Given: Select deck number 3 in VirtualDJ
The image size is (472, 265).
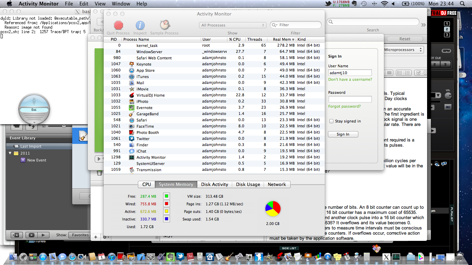Looking at the screenshot, I should coord(447,35).
